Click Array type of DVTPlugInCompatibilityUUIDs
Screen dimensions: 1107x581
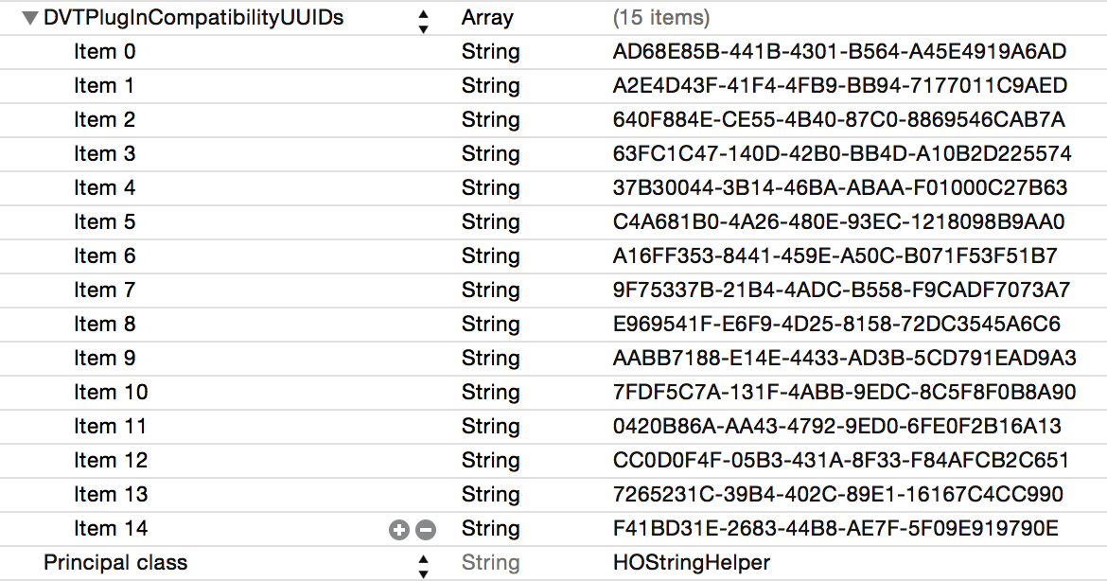(x=487, y=18)
